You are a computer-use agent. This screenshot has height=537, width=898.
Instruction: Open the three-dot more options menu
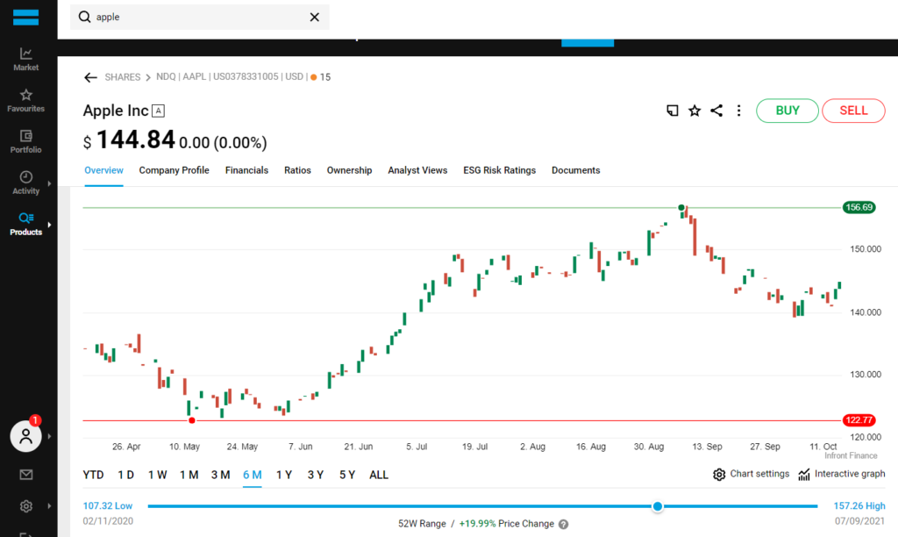point(739,111)
